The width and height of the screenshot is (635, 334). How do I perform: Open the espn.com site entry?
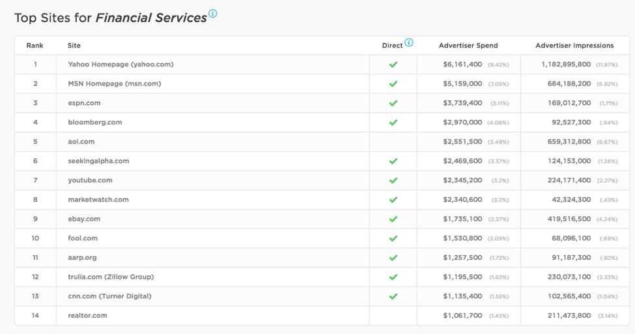(84, 103)
